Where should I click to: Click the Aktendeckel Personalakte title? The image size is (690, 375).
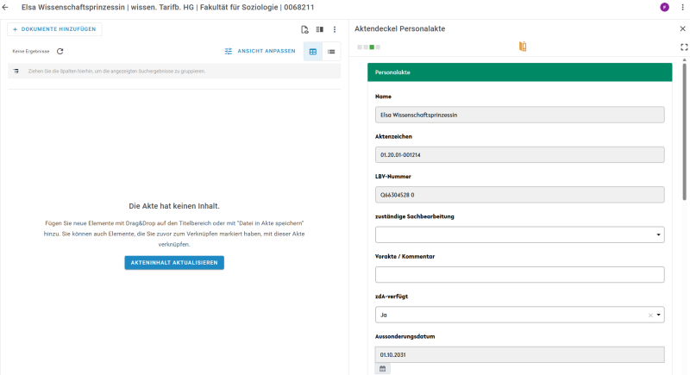tap(399, 28)
